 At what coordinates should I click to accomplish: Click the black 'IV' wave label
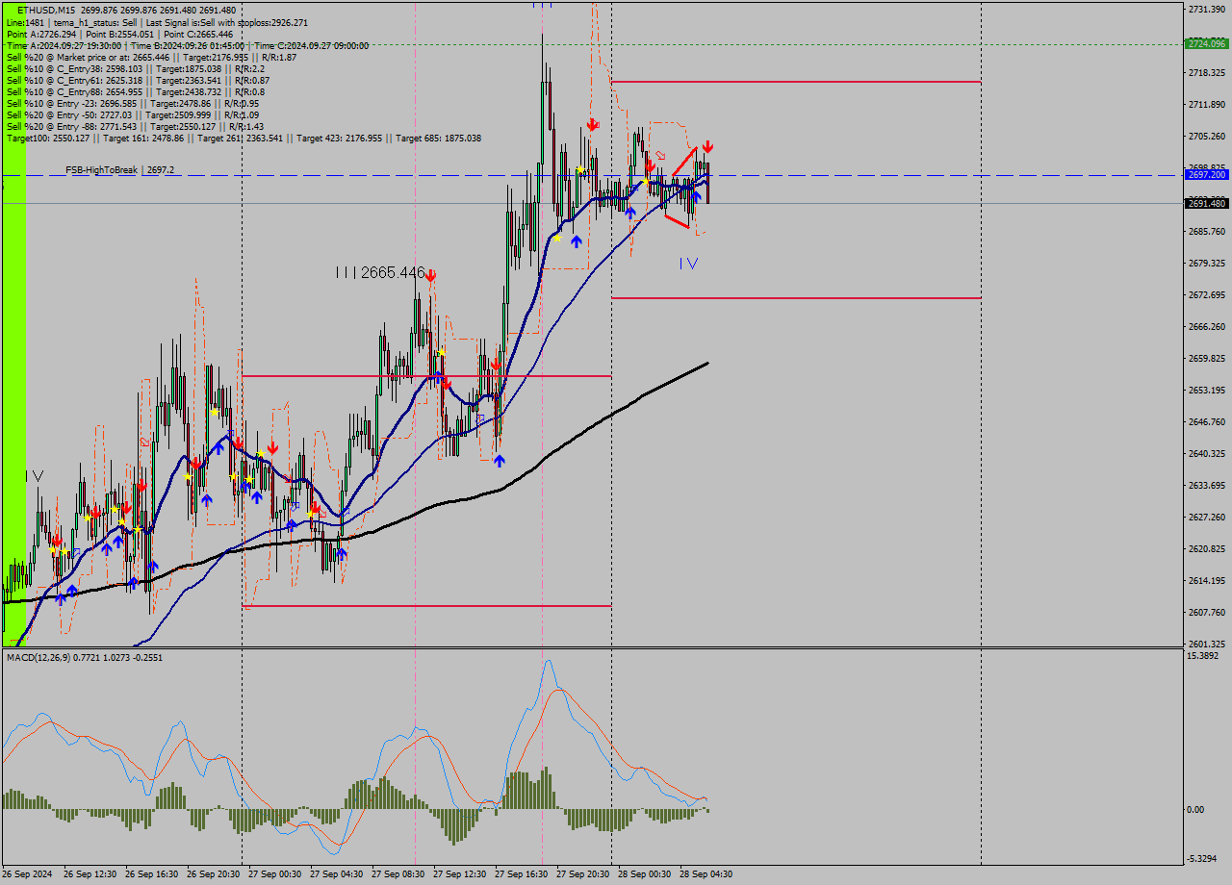[35, 476]
